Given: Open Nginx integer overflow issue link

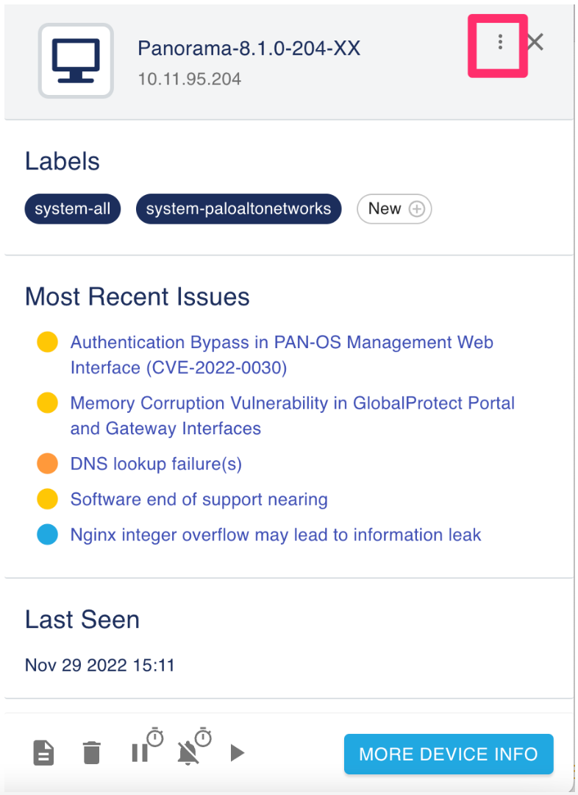Looking at the screenshot, I should 275,534.
